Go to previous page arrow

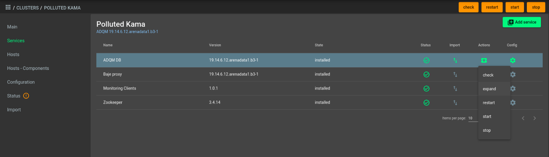(x=523, y=118)
